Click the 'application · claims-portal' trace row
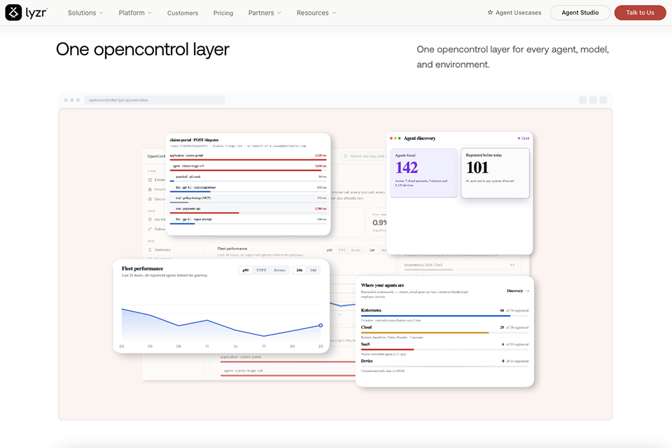The image size is (672, 448). click(x=248, y=157)
